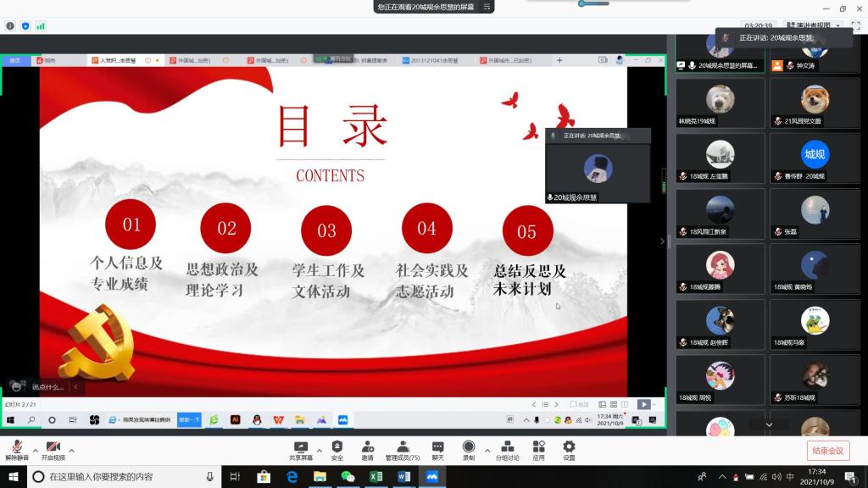Viewport: 868px width, 488px height.
Task: Click the 安全 security shield icon
Action: 337,449
